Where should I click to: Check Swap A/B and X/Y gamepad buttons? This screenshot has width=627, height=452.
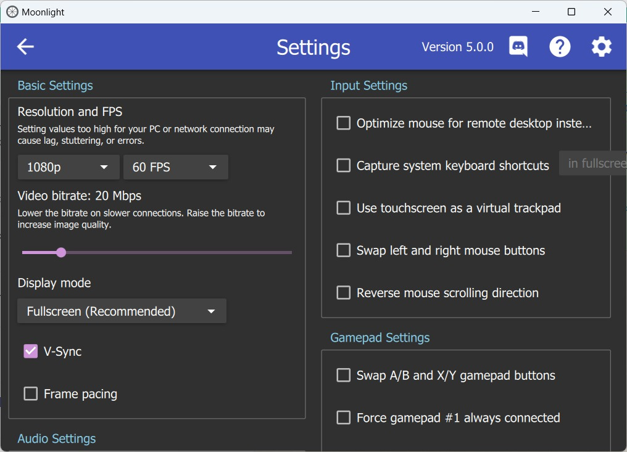(344, 376)
